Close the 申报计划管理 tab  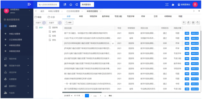click(62, 11)
